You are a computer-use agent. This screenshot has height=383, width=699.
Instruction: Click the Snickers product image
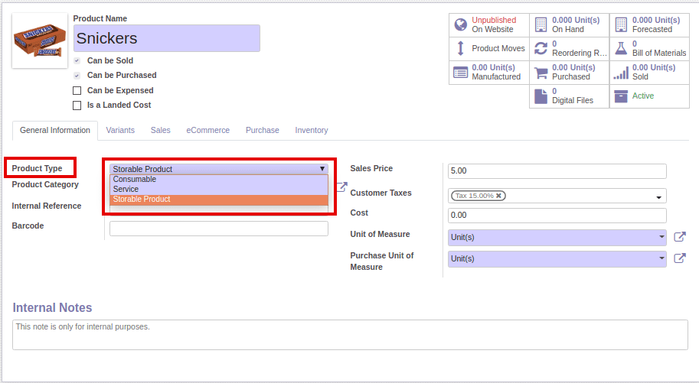pyautogui.click(x=40, y=41)
